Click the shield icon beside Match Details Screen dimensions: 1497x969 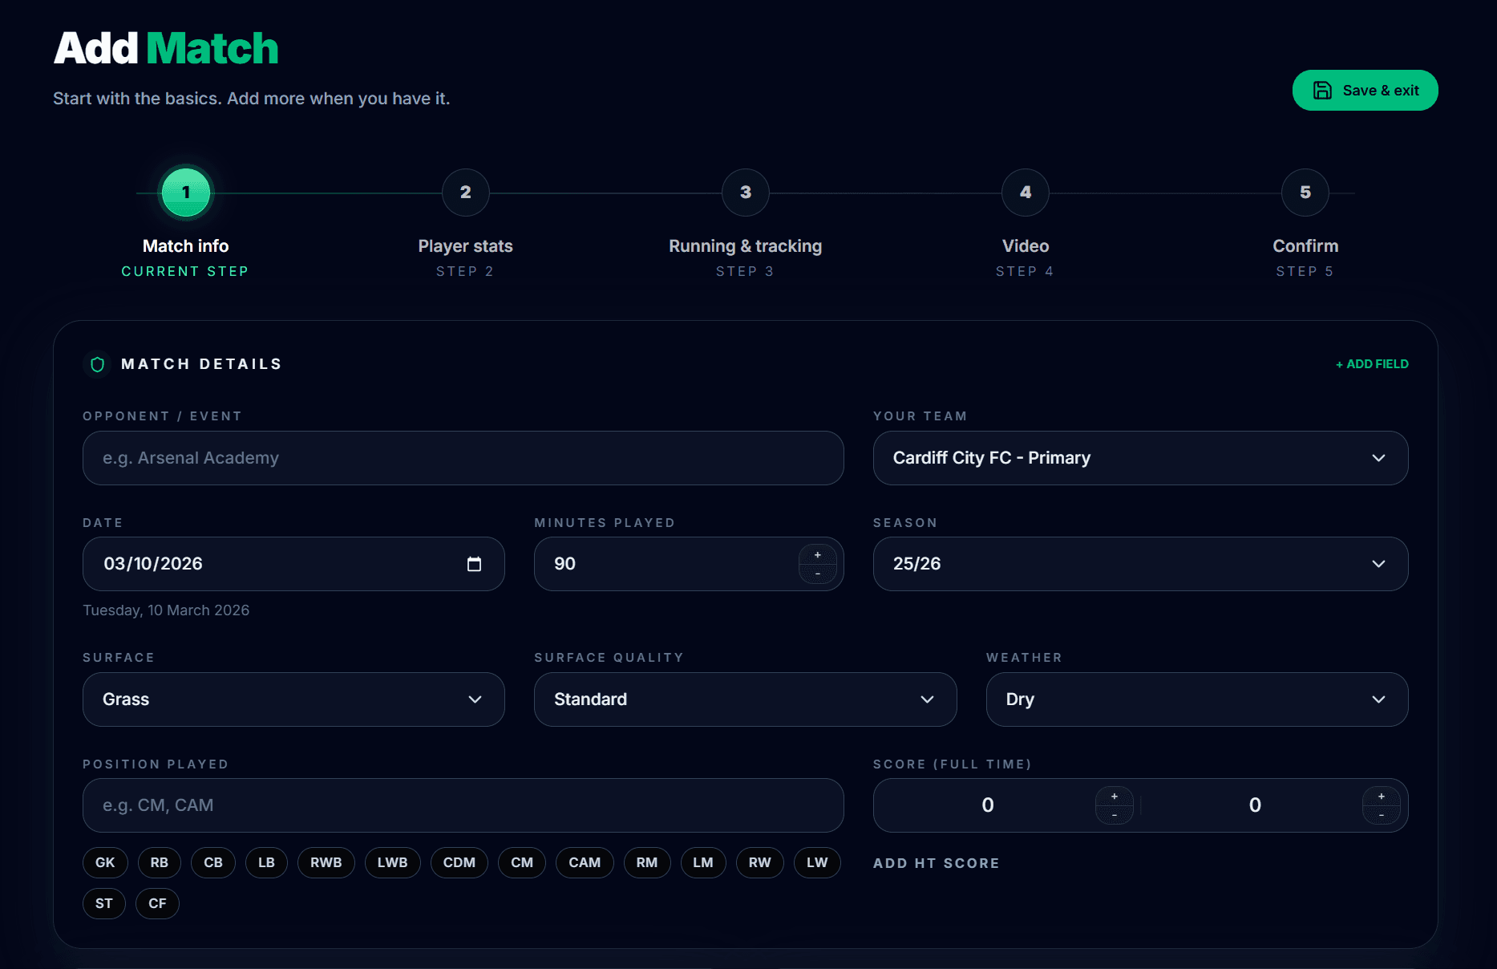point(97,363)
